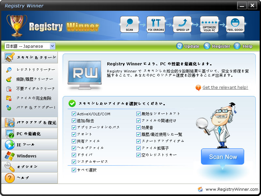Click the floppy disk backup icon in sidebar
261x196 pixels.
[x=9, y=123]
